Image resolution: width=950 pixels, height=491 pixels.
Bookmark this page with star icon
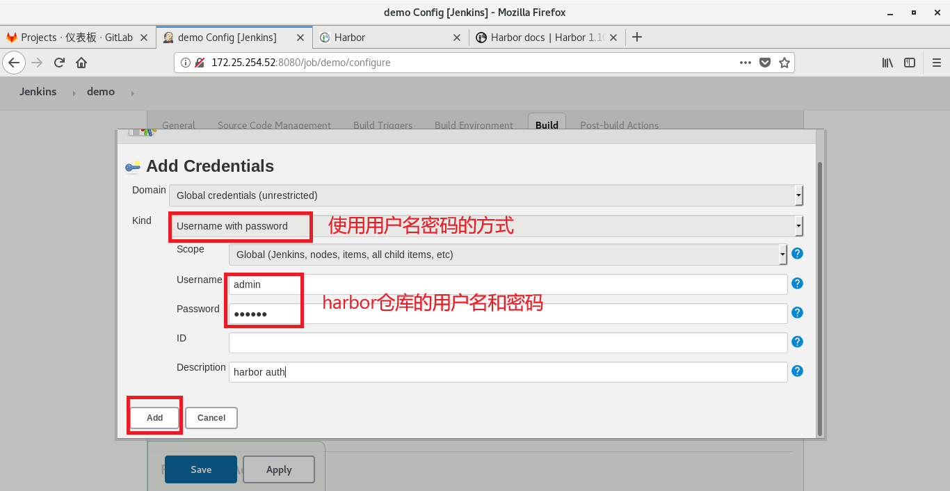coord(784,63)
